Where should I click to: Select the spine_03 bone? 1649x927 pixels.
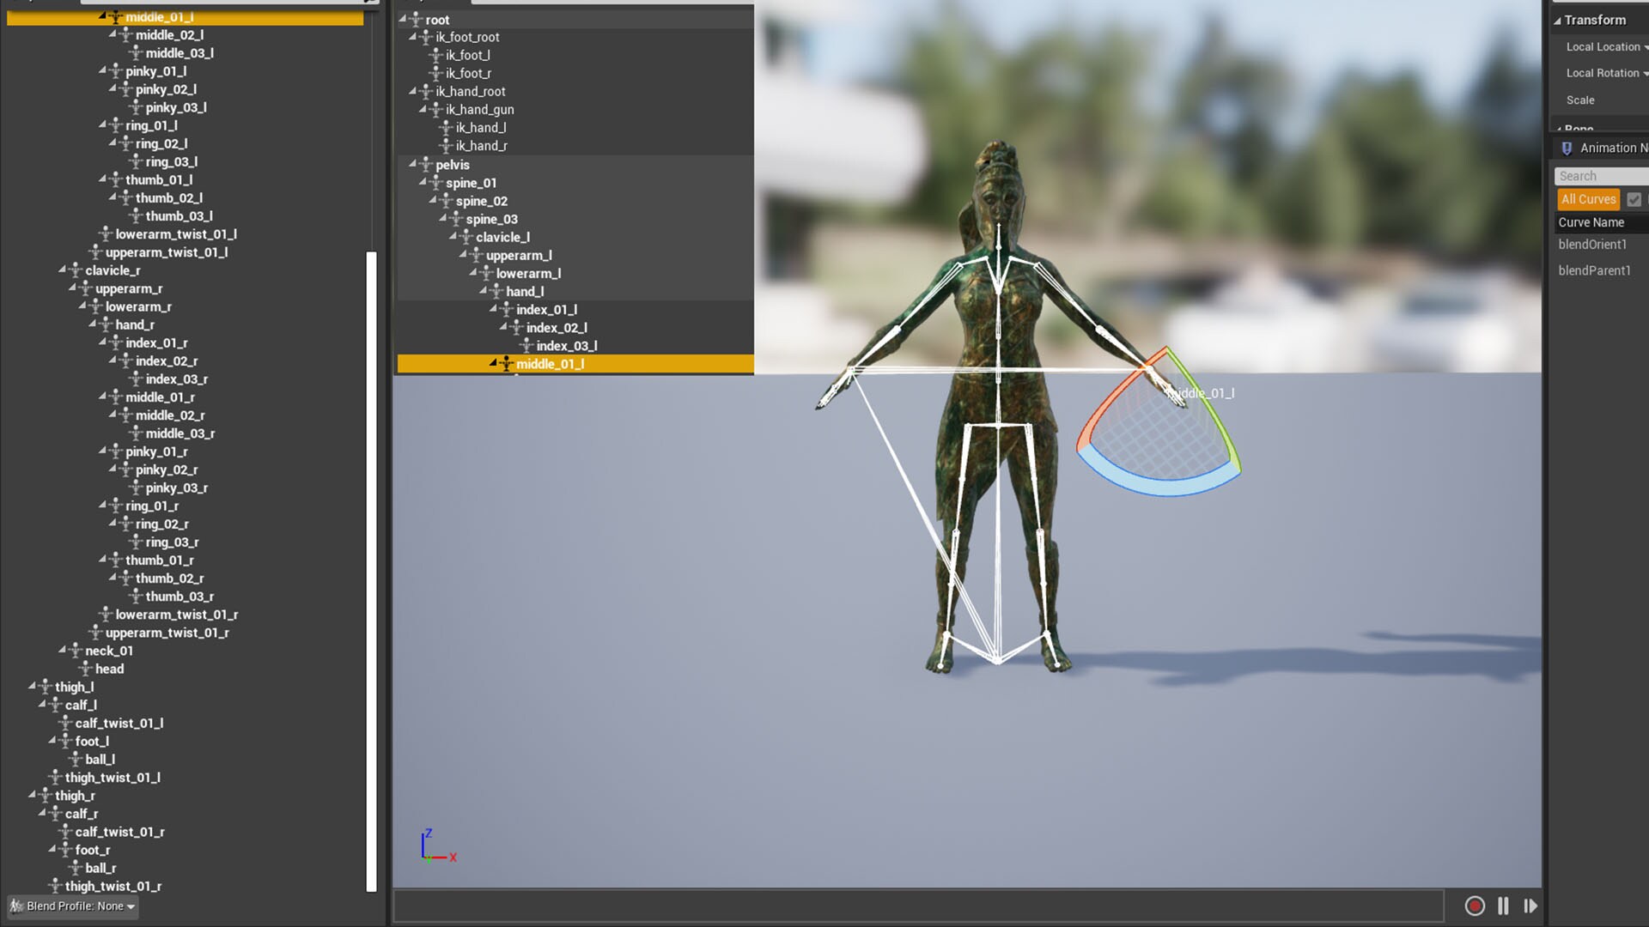[491, 219]
